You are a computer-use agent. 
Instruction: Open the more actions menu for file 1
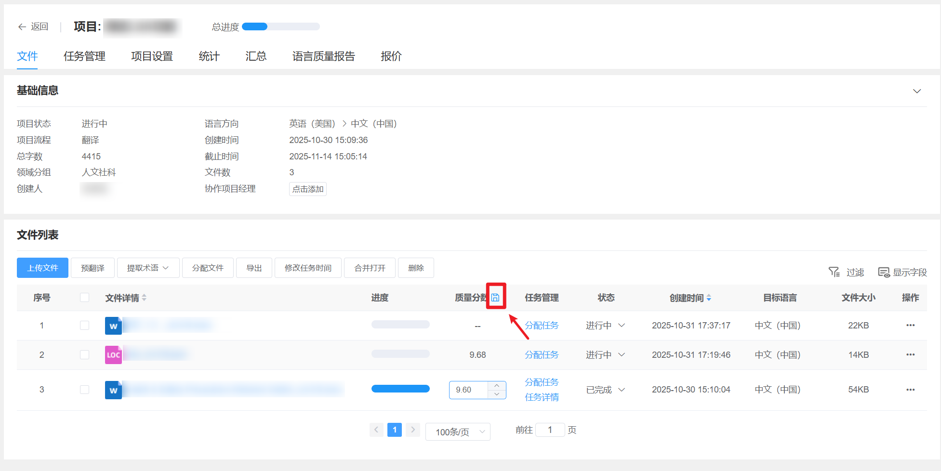[x=910, y=326]
